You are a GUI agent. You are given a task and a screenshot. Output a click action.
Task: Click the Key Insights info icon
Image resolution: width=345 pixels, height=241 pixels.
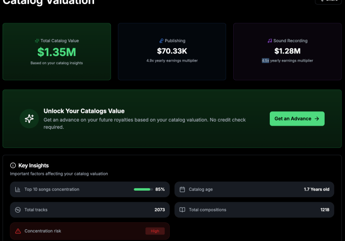pyautogui.click(x=13, y=165)
